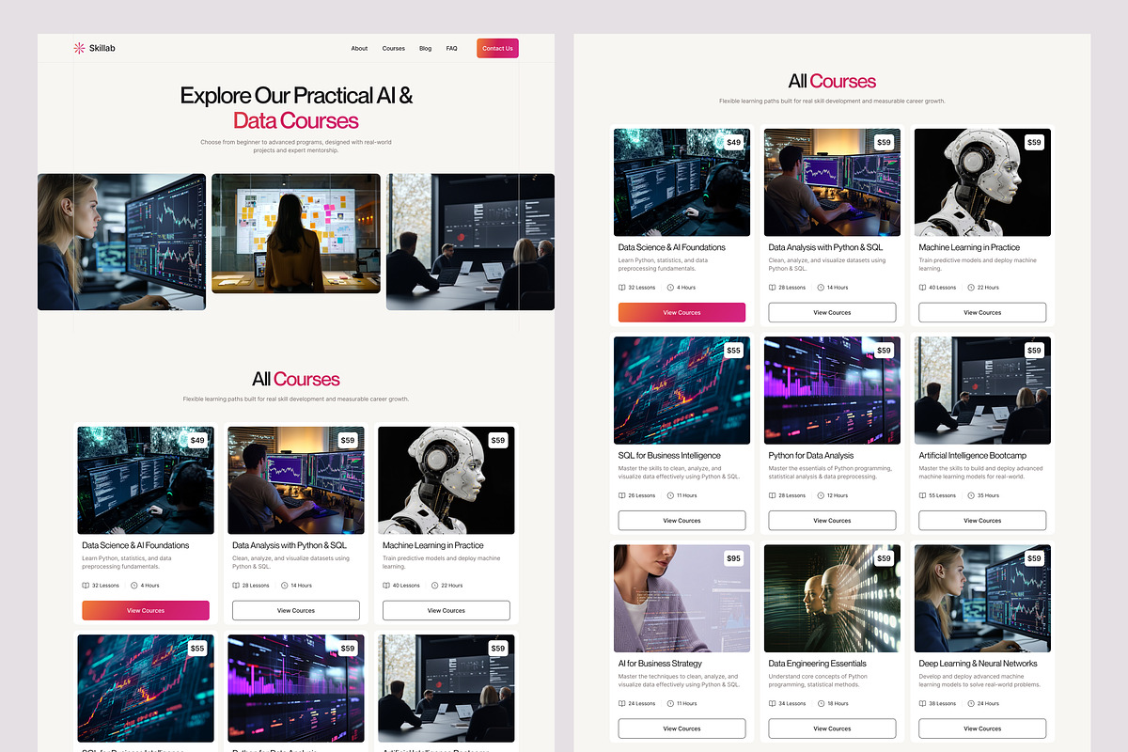Click clock icon beside 35 Hours, AI Bootcamp card
1128x752 pixels.
tap(971, 495)
